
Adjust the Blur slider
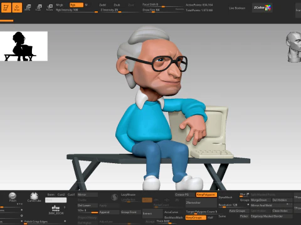point(244,194)
